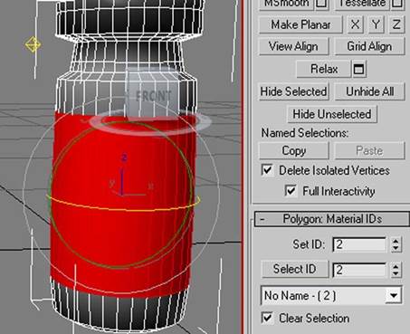Click the Grid Align button
The height and width of the screenshot is (334, 410).
pyautogui.click(x=369, y=46)
